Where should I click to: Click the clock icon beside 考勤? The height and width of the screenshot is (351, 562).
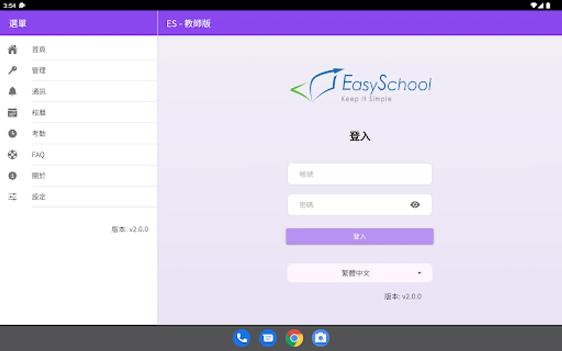click(x=12, y=134)
